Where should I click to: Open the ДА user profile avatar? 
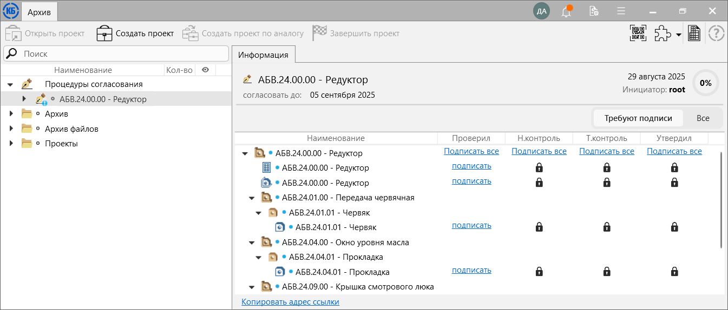[541, 11]
